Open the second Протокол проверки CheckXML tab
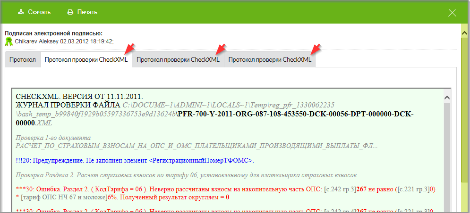The width and height of the screenshot is (470, 213). (178, 60)
